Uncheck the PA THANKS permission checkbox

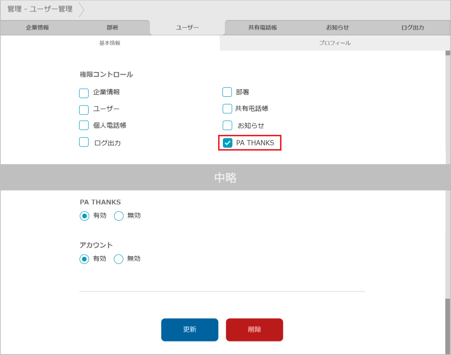(228, 143)
